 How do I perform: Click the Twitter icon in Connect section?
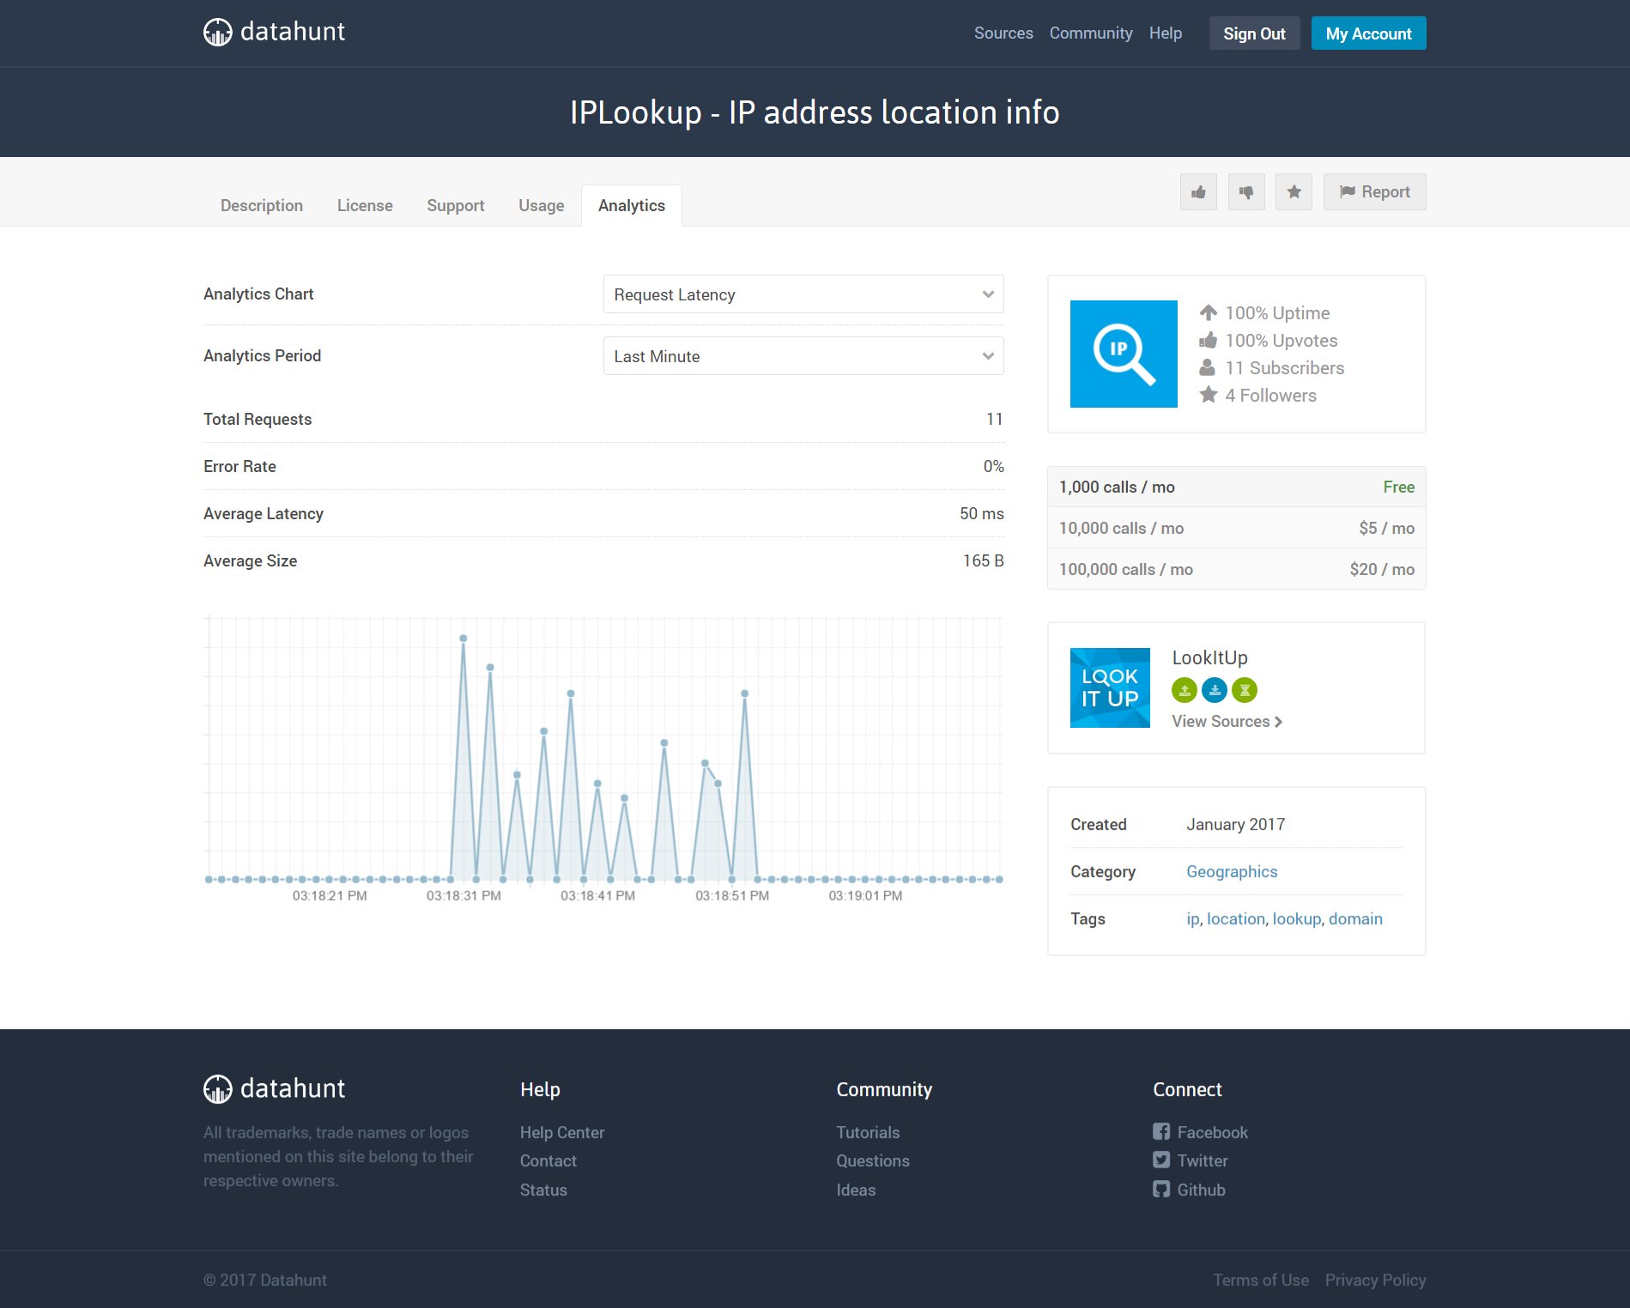tap(1162, 1160)
